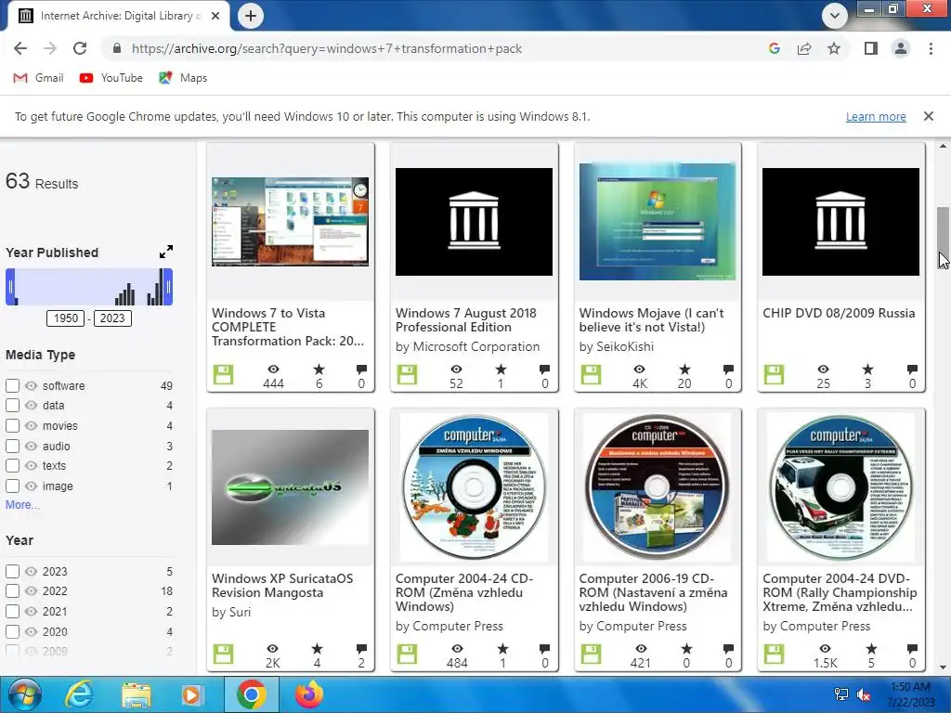Hide texts results using eye icon

point(31,466)
